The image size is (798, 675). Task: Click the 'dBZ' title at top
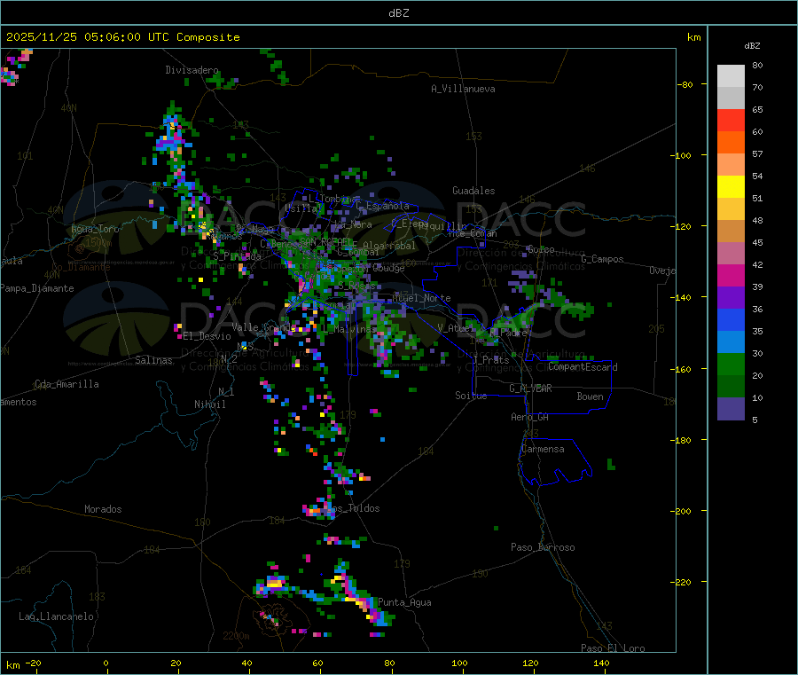(398, 13)
